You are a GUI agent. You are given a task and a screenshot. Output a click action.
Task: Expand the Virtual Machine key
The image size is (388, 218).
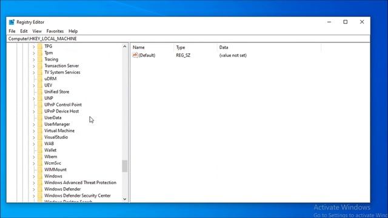point(34,131)
